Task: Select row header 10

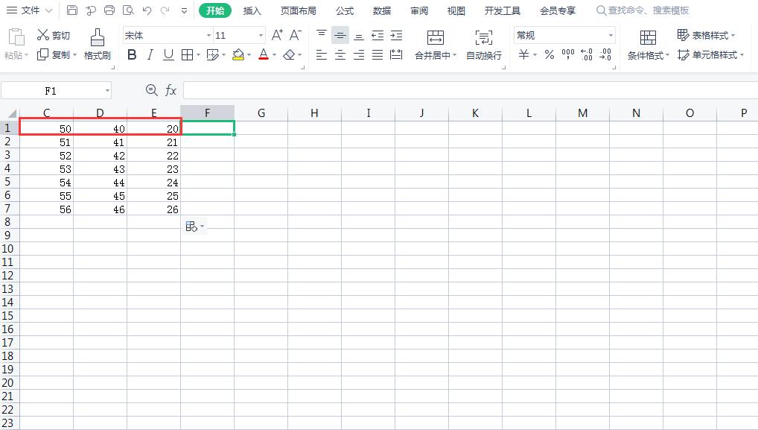Action: 7,249
